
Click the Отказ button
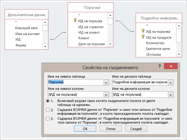tap(111, 129)
